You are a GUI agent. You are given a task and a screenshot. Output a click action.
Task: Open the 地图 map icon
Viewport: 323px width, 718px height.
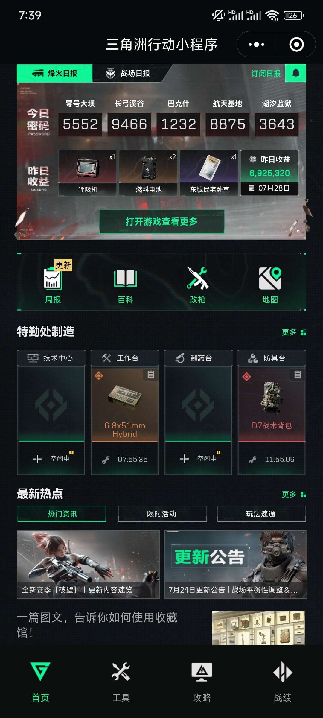[270, 278]
